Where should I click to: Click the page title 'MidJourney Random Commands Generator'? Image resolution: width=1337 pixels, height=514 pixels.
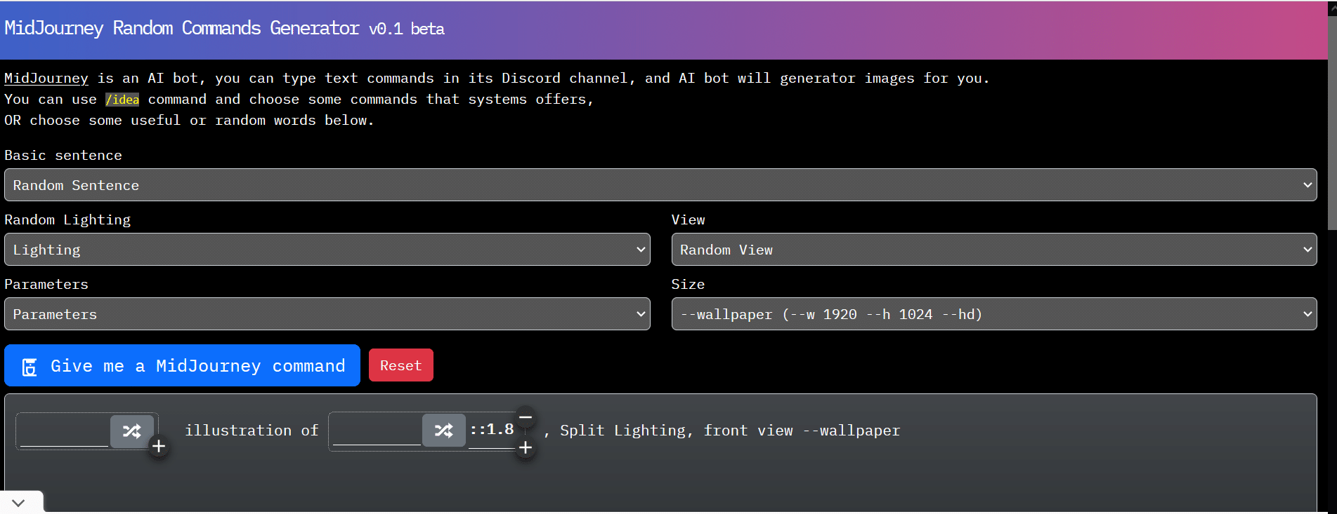coord(182,28)
